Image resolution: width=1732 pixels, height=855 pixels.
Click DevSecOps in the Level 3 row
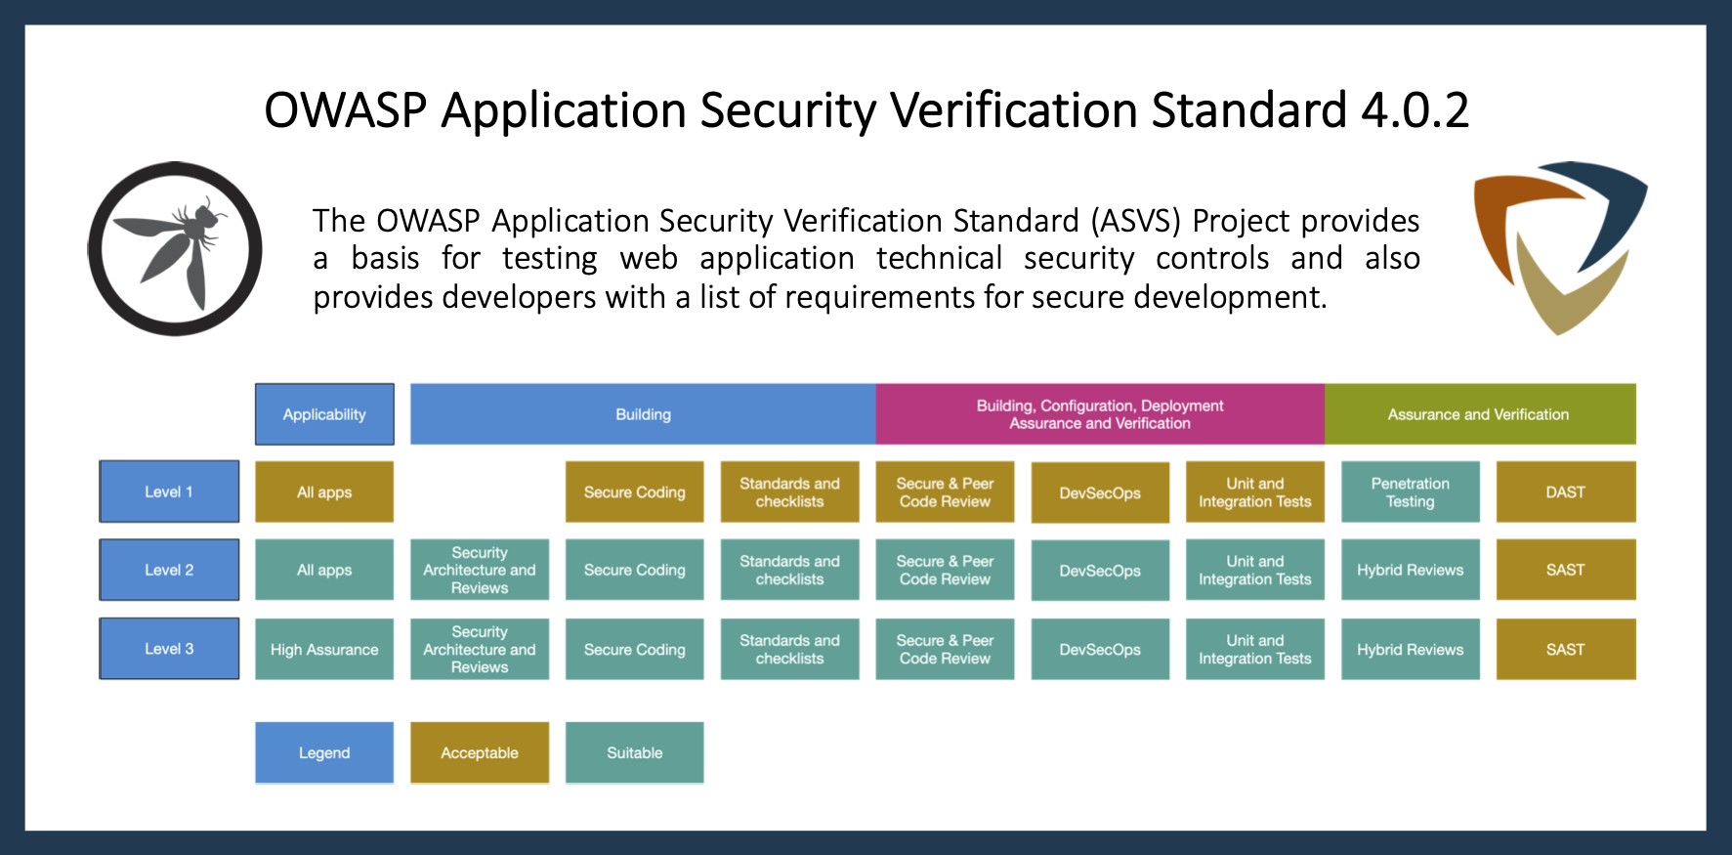click(x=1100, y=649)
